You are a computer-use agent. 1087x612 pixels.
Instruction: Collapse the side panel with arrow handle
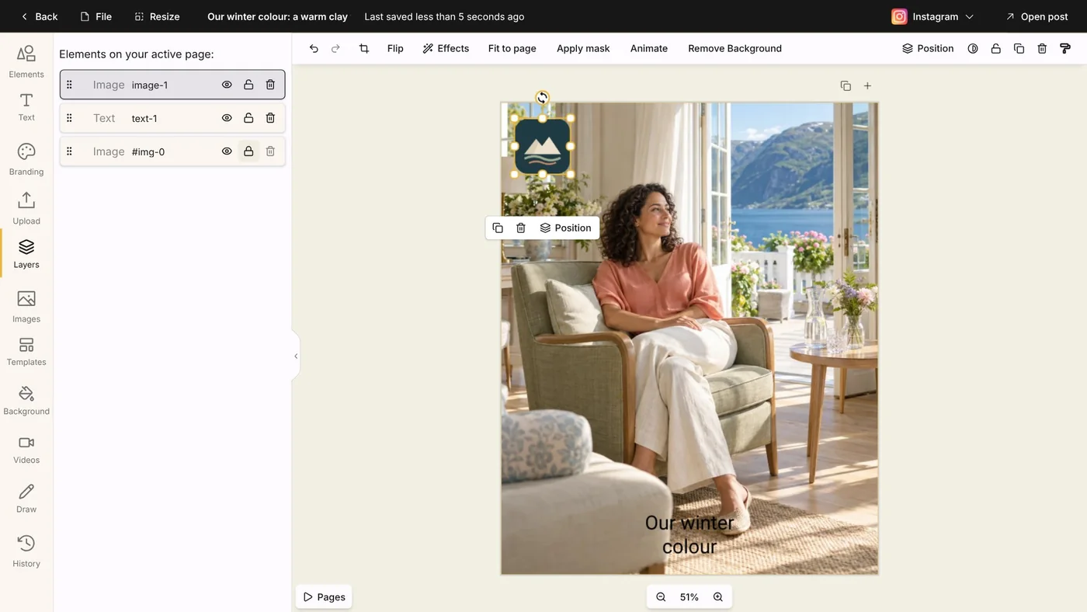(x=296, y=356)
